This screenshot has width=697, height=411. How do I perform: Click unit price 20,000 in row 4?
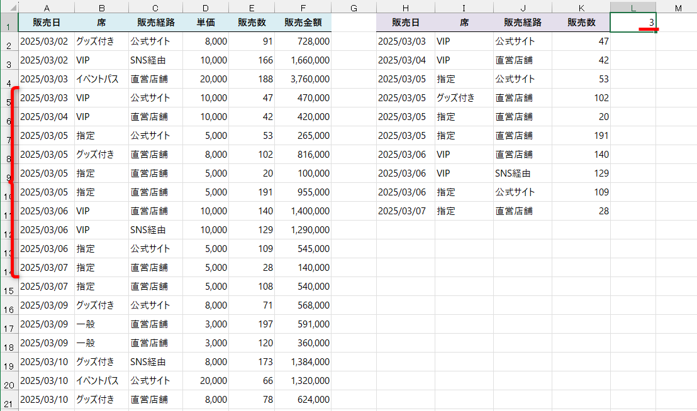tap(206, 79)
